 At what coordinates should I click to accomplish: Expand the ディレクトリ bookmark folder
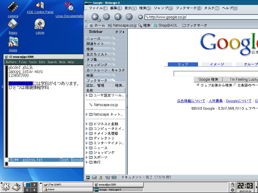(87, 138)
